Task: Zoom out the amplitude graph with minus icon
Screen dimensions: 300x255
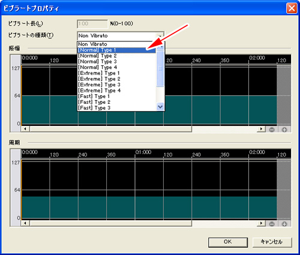Action: (272, 130)
